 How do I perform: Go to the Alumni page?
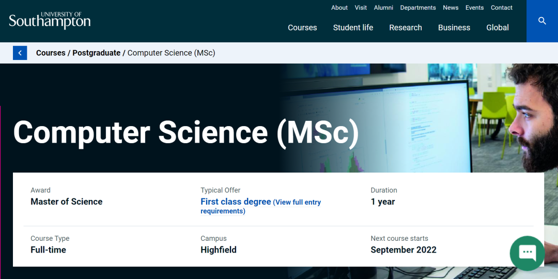(383, 8)
